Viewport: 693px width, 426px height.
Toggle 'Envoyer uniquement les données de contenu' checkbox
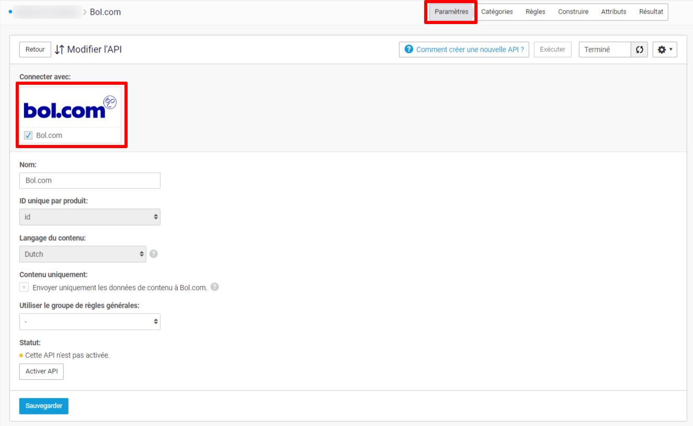(x=24, y=287)
